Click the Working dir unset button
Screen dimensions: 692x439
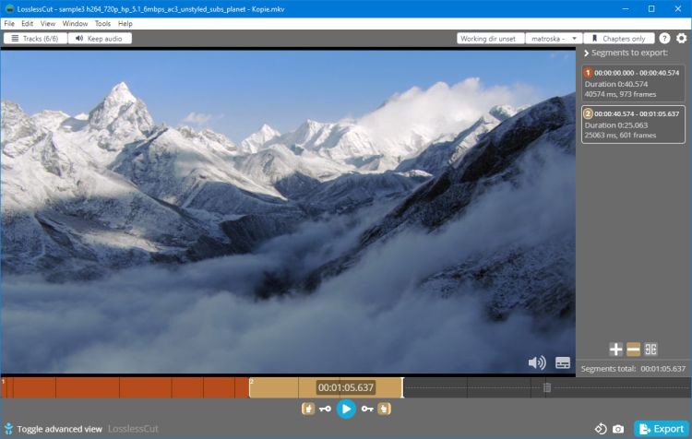[x=490, y=39]
